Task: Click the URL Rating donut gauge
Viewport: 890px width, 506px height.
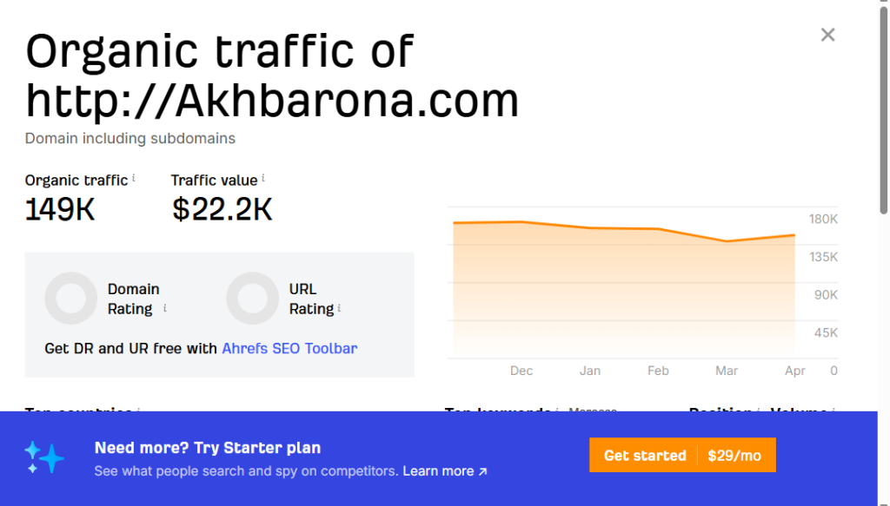Action: coord(252,299)
